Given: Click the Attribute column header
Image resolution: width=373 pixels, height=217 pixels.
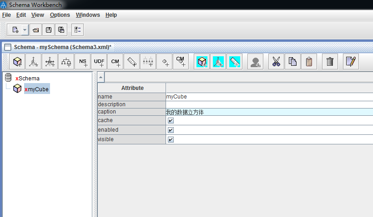Looking at the screenshot, I should (132, 88).
